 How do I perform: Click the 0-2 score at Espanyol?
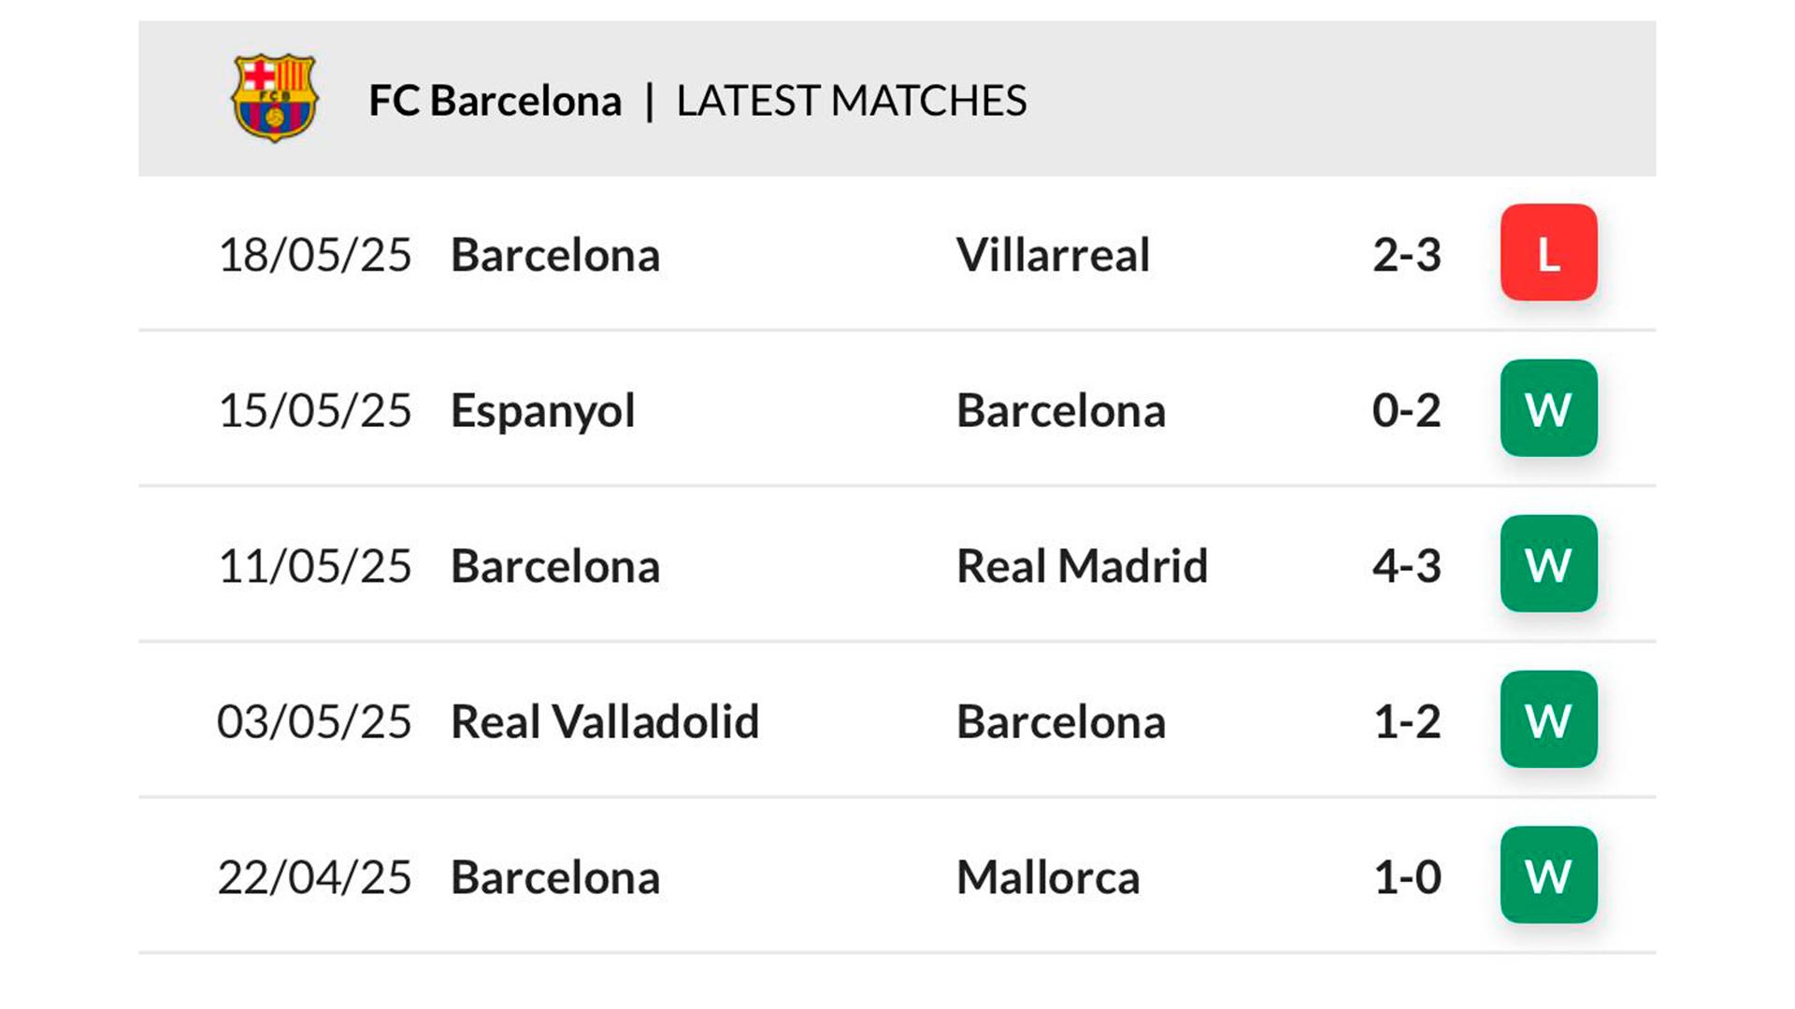1406,411
